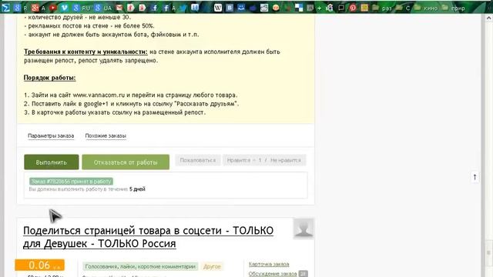The width and height of the screenshot is (493, 277).
Task: Click the scrollbar up arrow
Action: (x=488, y=18)
